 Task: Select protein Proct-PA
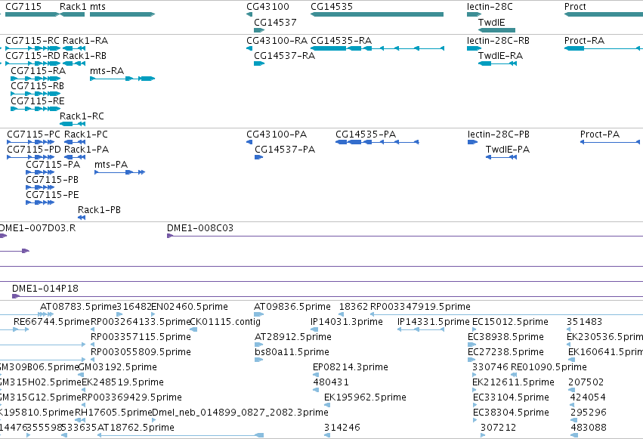[x=610, y=142]
